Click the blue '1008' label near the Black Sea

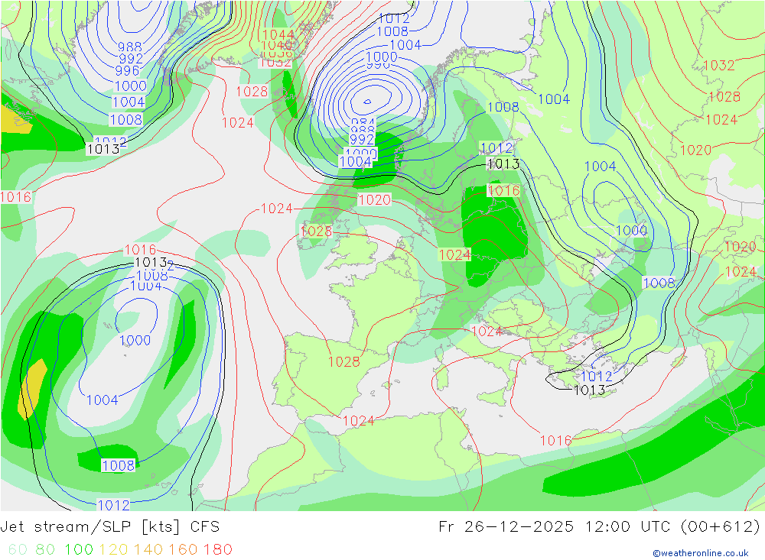pos(659,283)
